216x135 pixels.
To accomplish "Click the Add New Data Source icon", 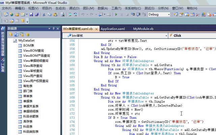I will click(x=11, y=34).
